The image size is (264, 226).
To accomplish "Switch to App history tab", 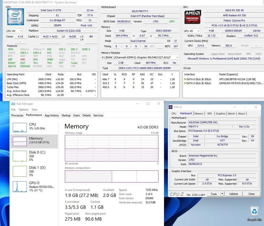I will tap(52, 116).
